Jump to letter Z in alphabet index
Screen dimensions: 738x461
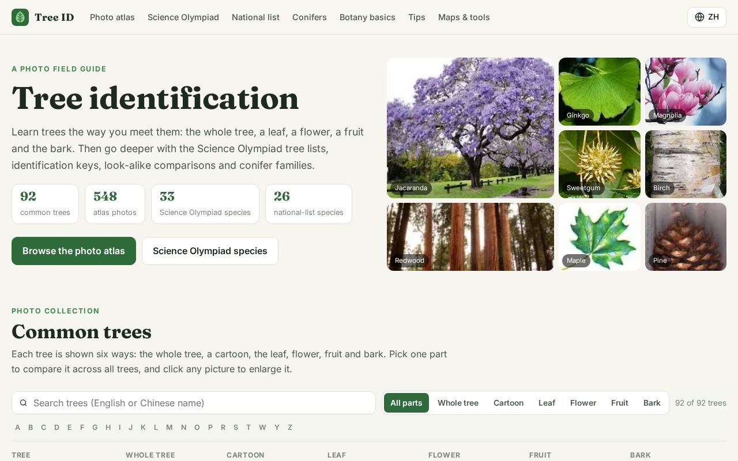click(x=290, y=427)
